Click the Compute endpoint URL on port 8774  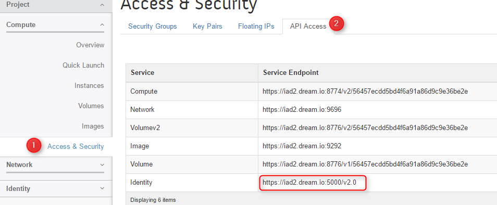click(x=365, y=92)
